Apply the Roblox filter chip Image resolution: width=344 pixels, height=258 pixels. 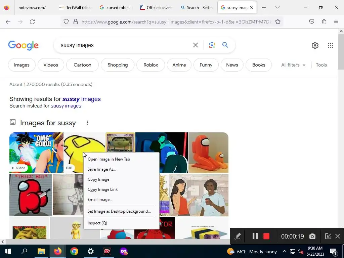click(x=151, y=65)
